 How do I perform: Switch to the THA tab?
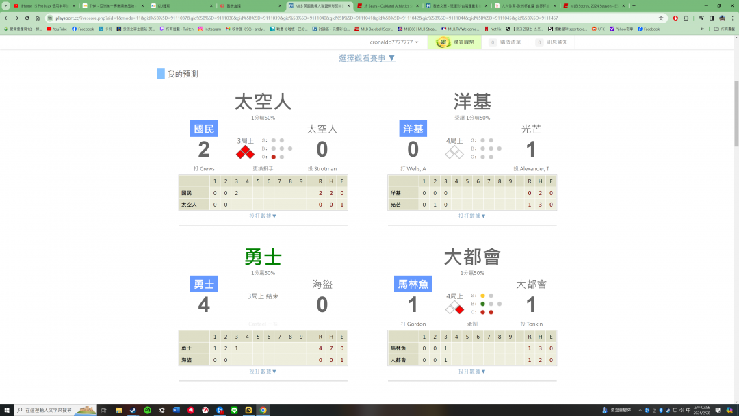112,5
